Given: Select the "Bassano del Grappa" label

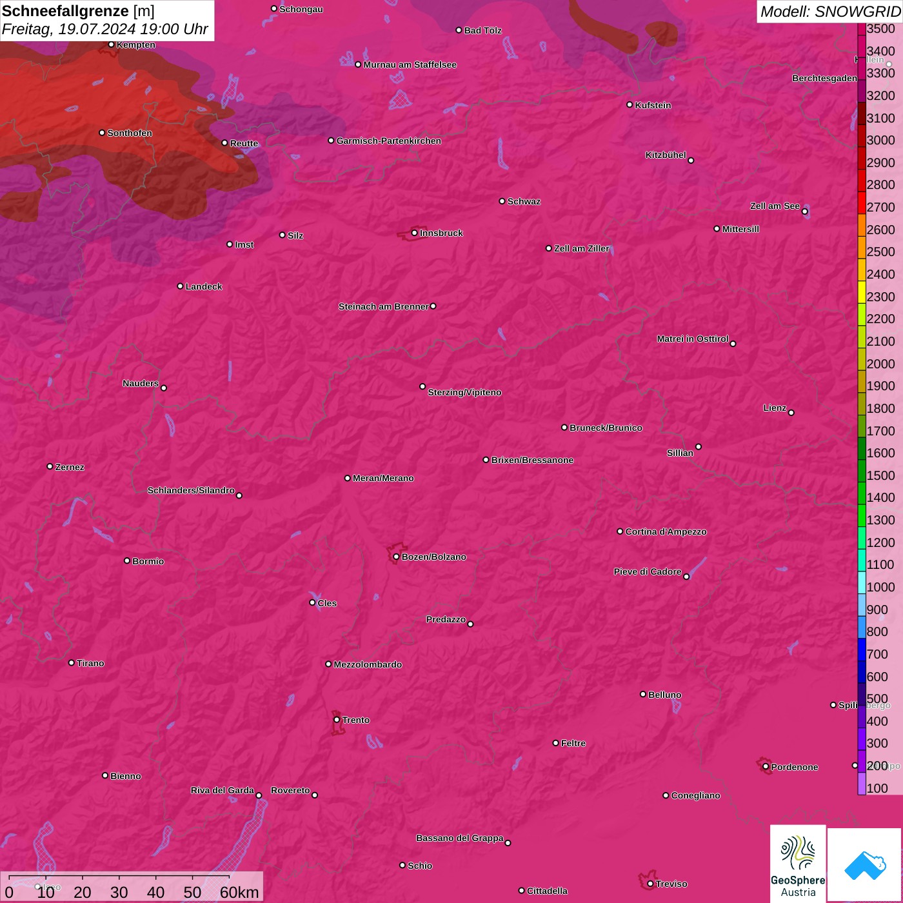Looking at the screenshot, I should point(460,838).
